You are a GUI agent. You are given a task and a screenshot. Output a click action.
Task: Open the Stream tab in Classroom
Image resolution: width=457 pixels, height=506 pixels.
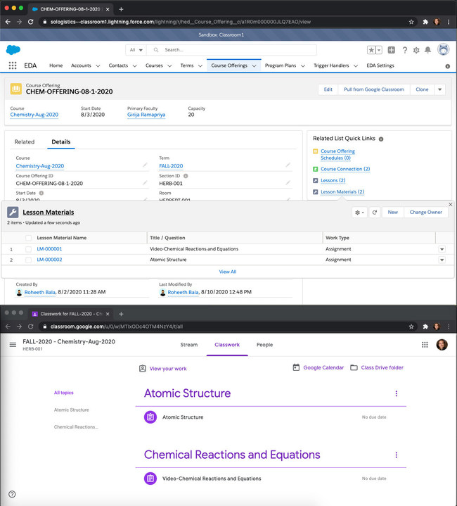coord(189,345)
